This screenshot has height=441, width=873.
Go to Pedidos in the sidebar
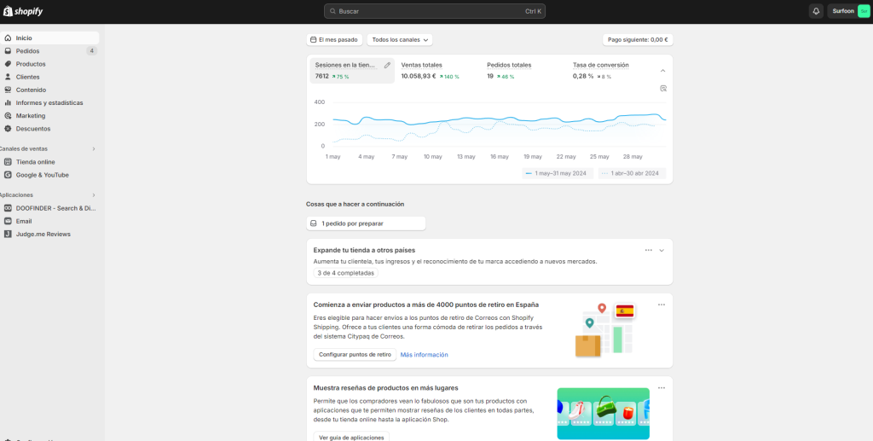click(x=27, y=51)
